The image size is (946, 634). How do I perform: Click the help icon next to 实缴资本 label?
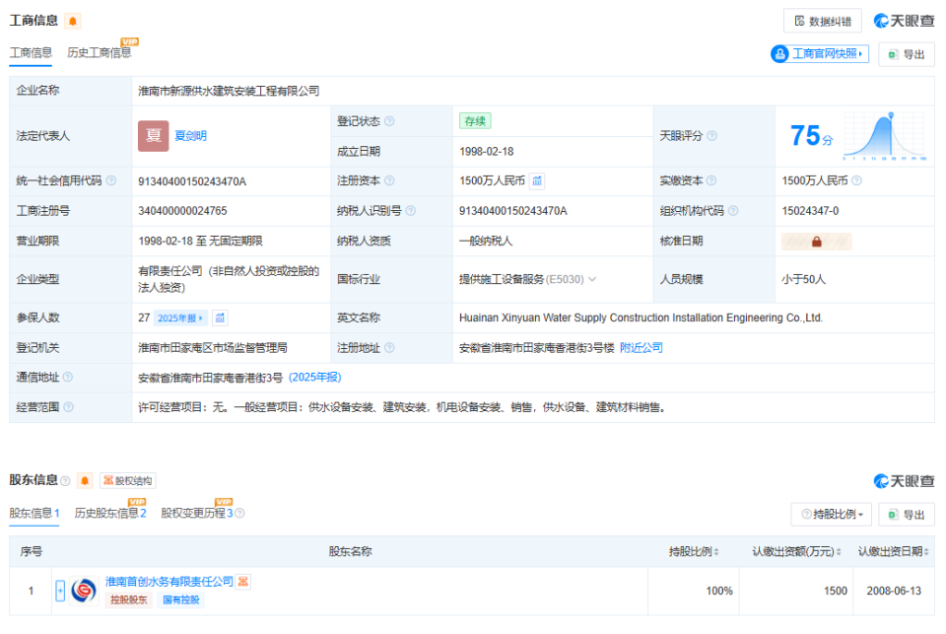pos(711,180)
